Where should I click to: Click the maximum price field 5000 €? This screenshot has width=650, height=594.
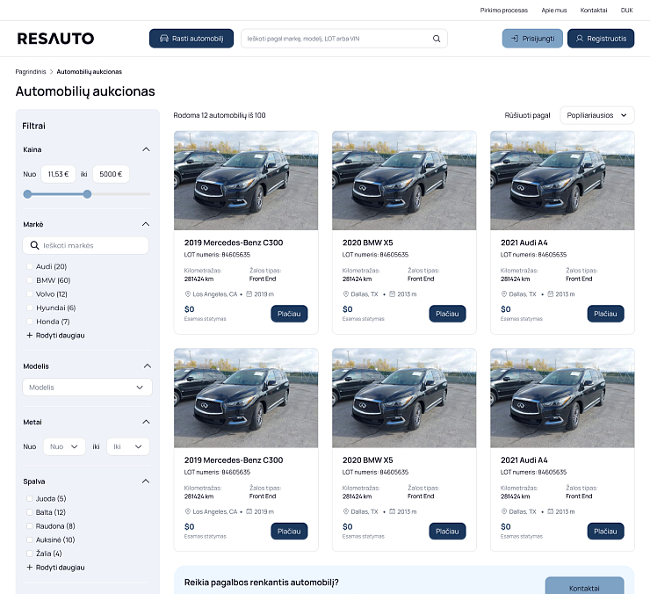coord(111,174)
